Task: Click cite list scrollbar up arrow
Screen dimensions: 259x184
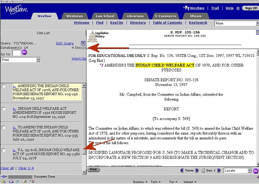Action: point(84,85)
